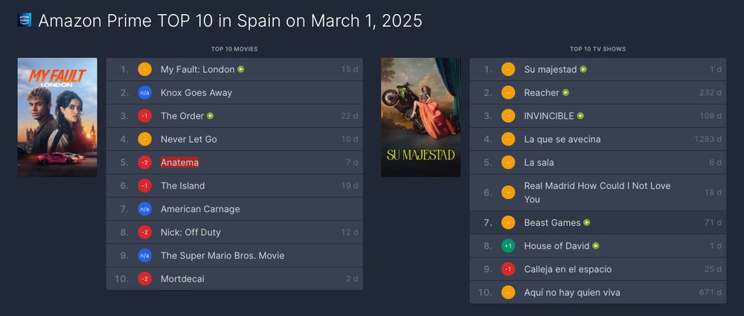
Task: Open the My Fault London poster thumbnail
Action: coord(57,117)
